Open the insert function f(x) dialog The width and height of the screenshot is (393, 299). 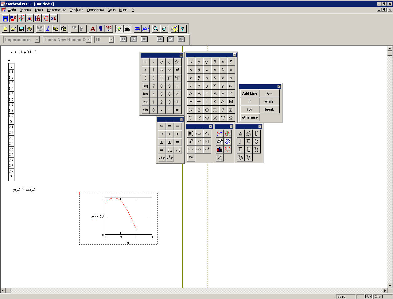146,29
